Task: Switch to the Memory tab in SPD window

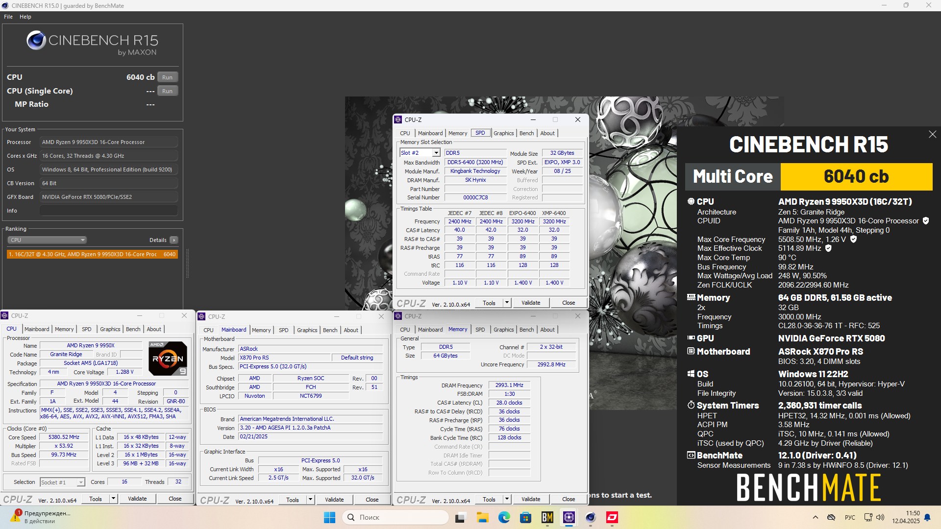Action: pos(458,133)
